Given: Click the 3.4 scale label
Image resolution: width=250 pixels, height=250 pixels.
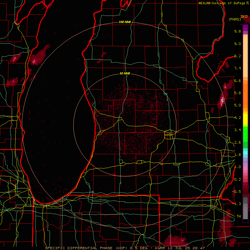Looking at the screenshot, I should coord(237,130).
